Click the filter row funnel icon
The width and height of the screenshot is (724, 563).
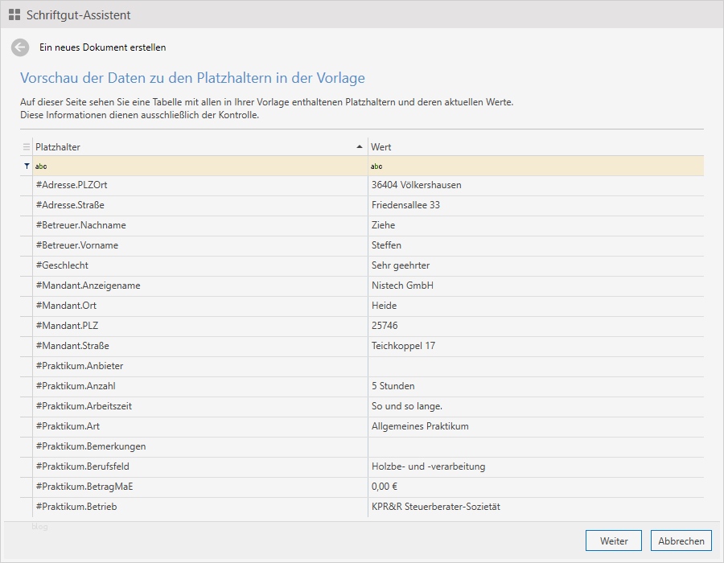[x=27, y=166]
